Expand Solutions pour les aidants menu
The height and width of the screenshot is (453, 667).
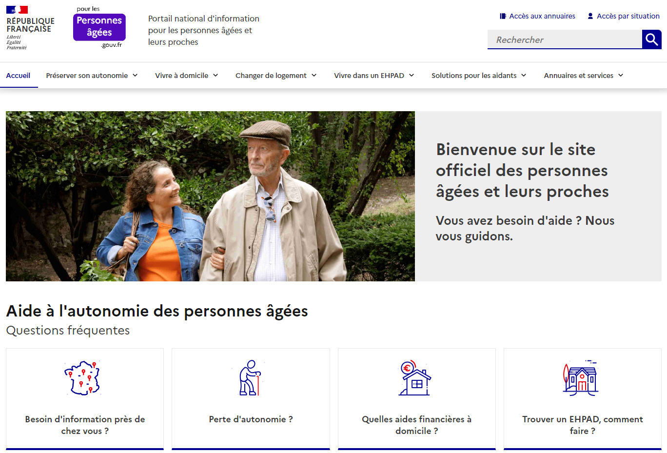point(479,76)
